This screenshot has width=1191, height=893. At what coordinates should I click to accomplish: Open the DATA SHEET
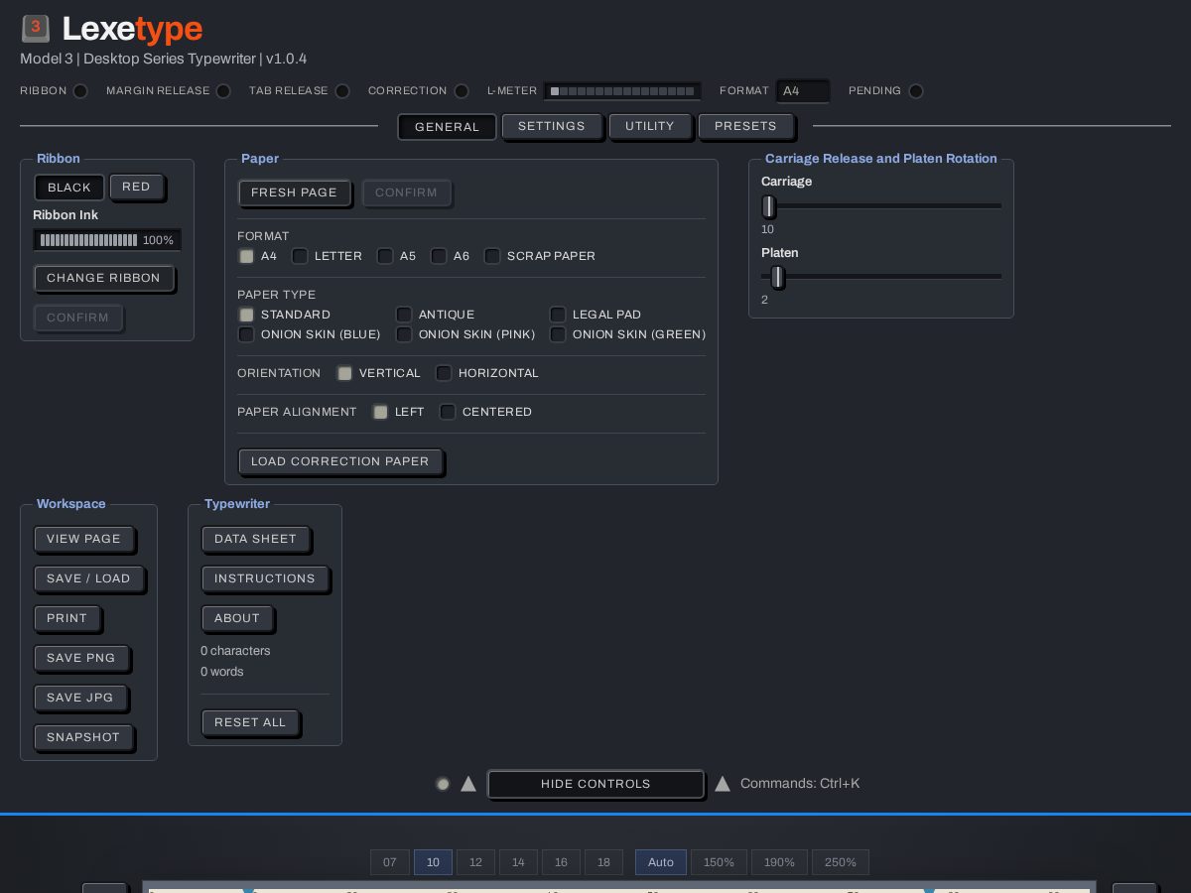tap(255, 539)
